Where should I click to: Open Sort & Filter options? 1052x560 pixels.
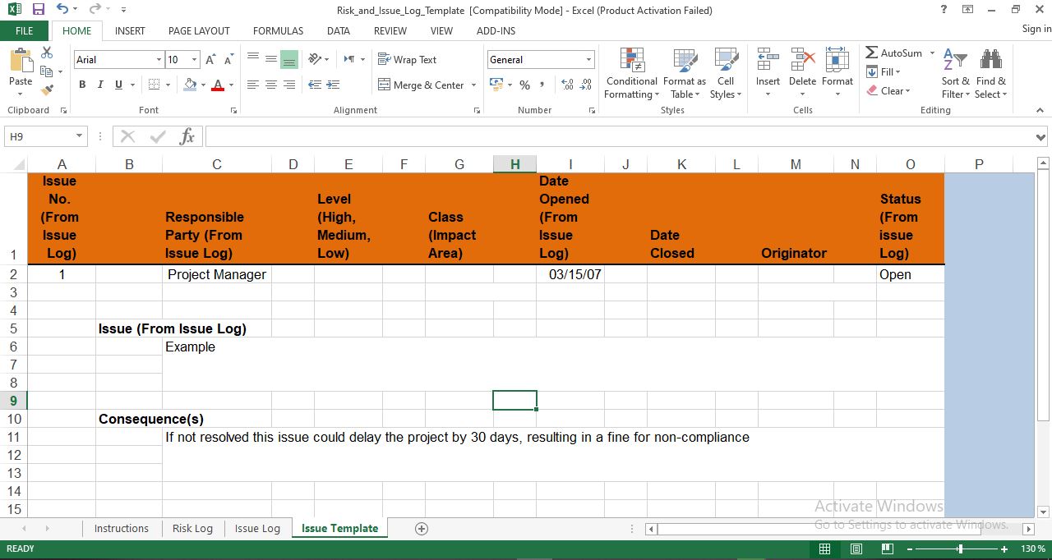pyautogui.click(x=954, y=73)
